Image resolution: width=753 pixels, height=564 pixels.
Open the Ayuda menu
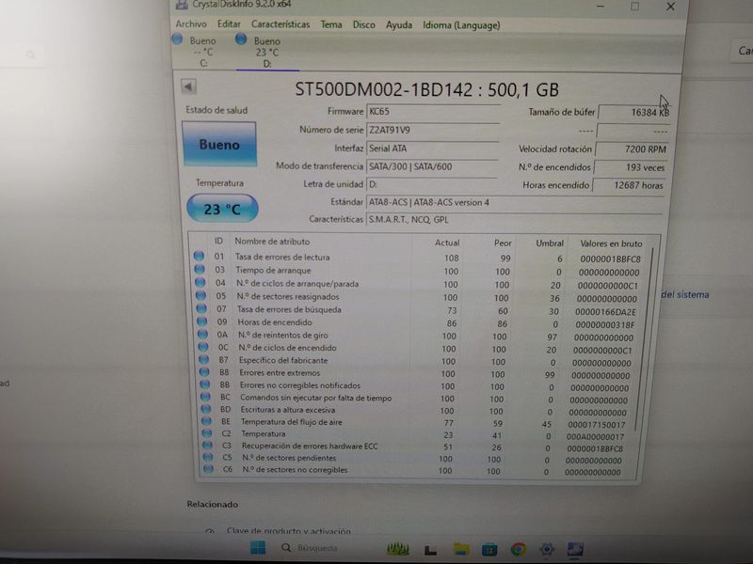[398, 25]
